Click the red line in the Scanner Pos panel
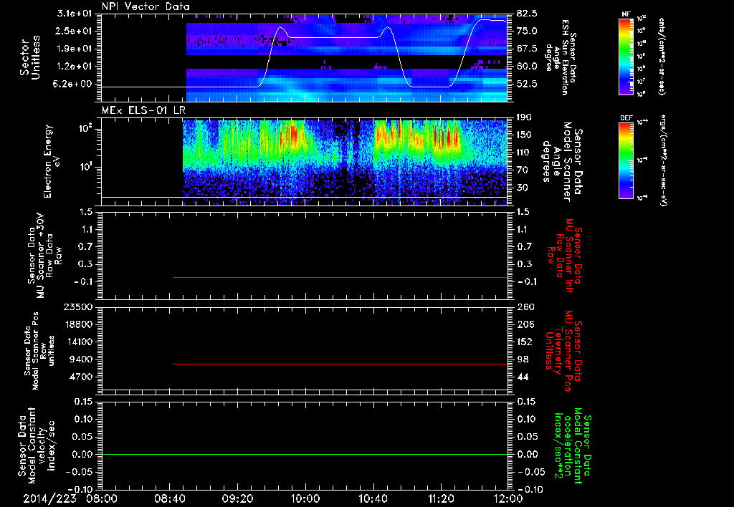734x507 pixels. point(340,364)
